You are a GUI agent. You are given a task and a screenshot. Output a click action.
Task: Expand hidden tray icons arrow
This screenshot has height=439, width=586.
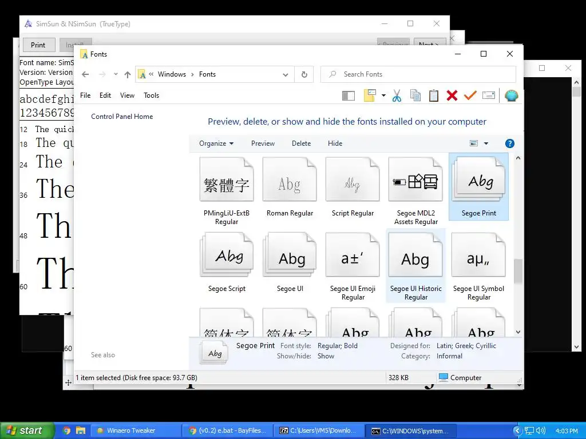(517, 431)
